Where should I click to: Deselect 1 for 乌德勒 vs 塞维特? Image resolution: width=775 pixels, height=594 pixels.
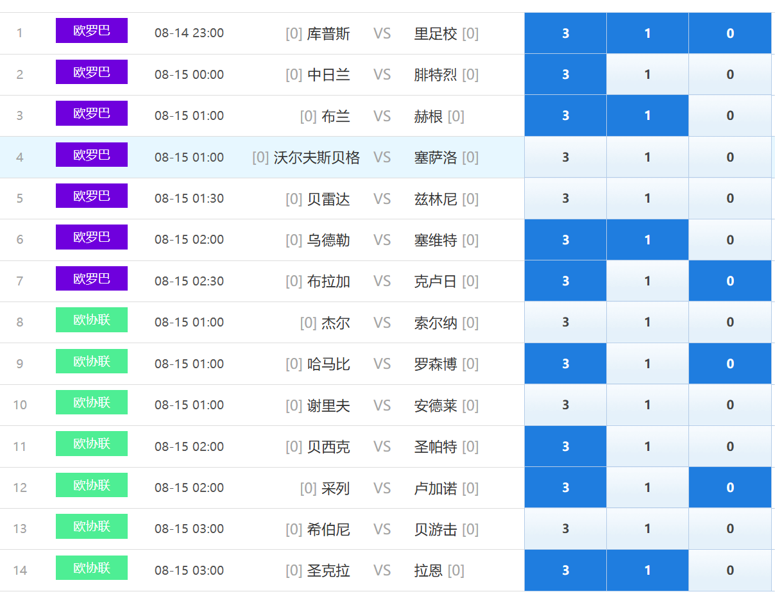(x=647, y=240)
